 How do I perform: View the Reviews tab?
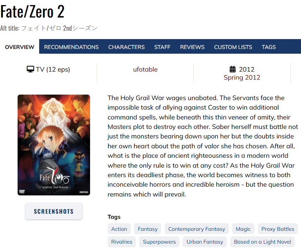(x=192, y=47)
